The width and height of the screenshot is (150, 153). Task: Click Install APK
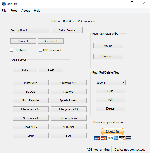click(31, 83)
